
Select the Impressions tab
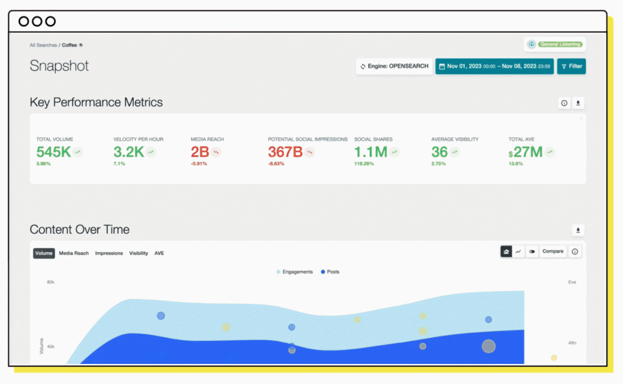coord(109,253)
